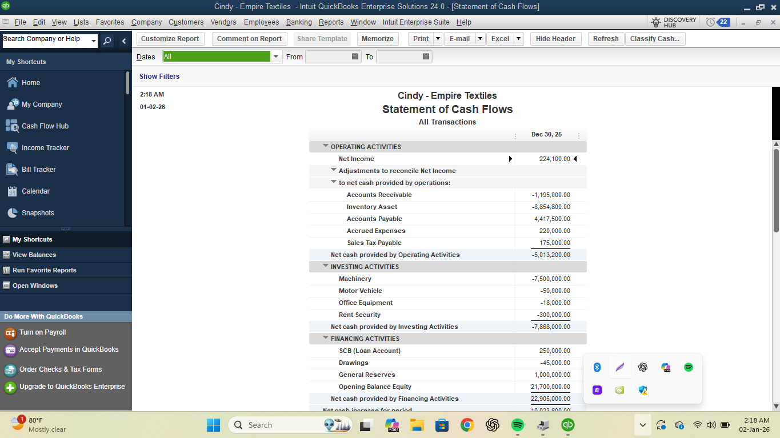Image resolution: width=780 pixels, height=438 pixels.
Task: Click the Opening Balance Equity row label
Action: pos(375,387)
